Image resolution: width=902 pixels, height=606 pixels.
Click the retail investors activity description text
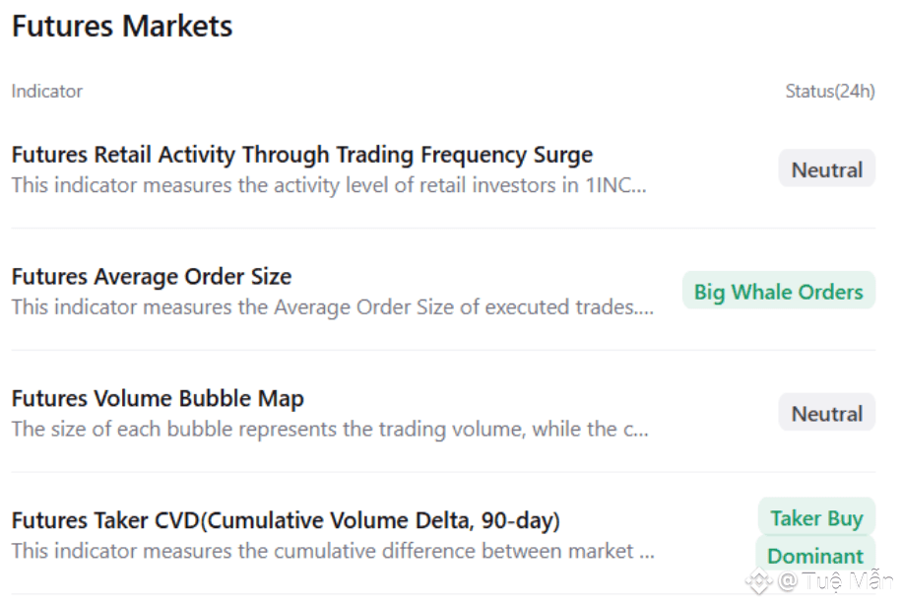click(x=329, y=185)
